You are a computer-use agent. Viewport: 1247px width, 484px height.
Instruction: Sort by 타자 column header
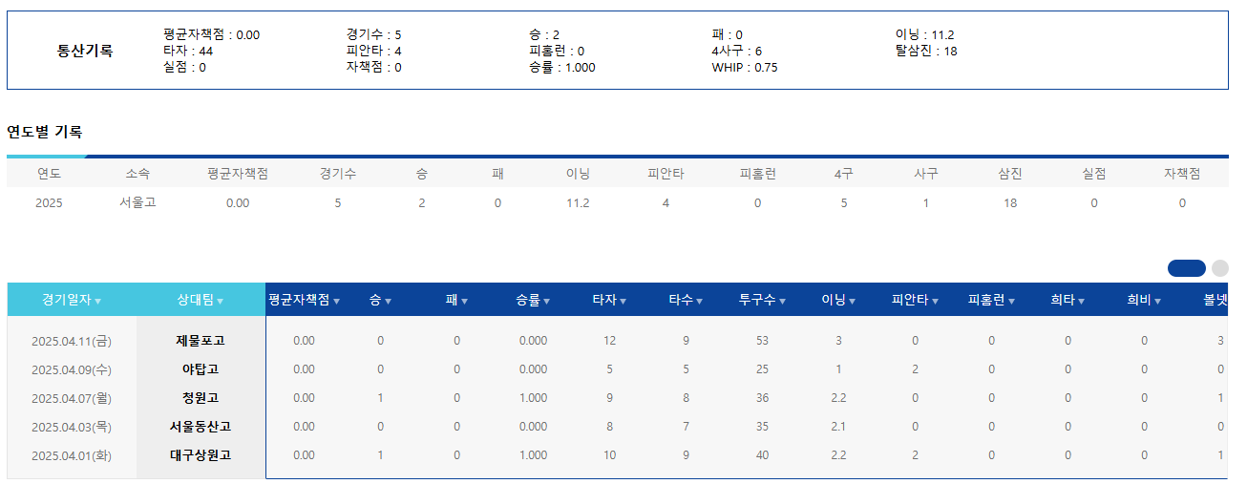pos(603,300)
